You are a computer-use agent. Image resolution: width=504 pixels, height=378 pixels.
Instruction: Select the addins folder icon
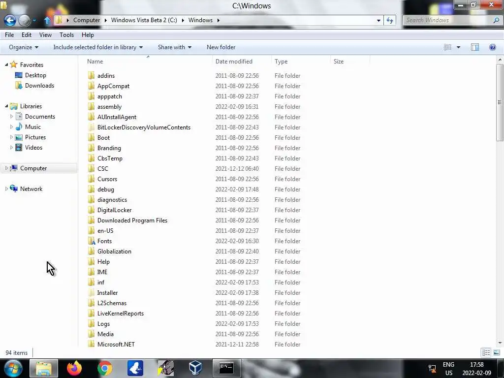(x=91, y=75)
